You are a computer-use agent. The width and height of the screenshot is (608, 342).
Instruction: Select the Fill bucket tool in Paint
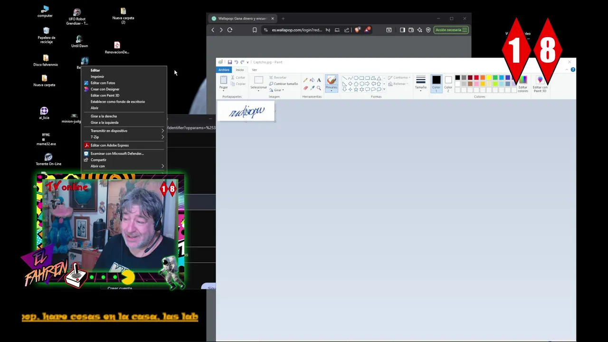coord(312,80)
